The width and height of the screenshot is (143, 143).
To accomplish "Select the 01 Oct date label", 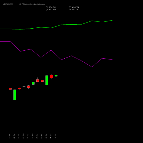I will click(x=41, y=136).
